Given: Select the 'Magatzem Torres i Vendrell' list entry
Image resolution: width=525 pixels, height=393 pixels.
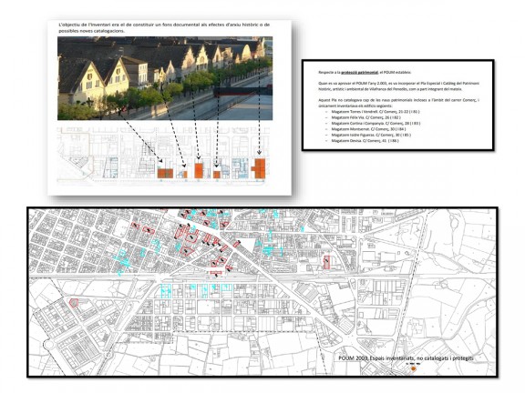Looking at the screenshot, I should click(376, 112).
